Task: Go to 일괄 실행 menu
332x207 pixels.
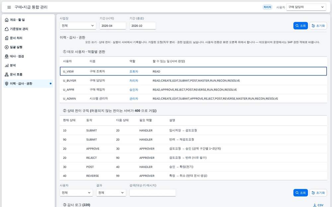Action: pos(28,47)
